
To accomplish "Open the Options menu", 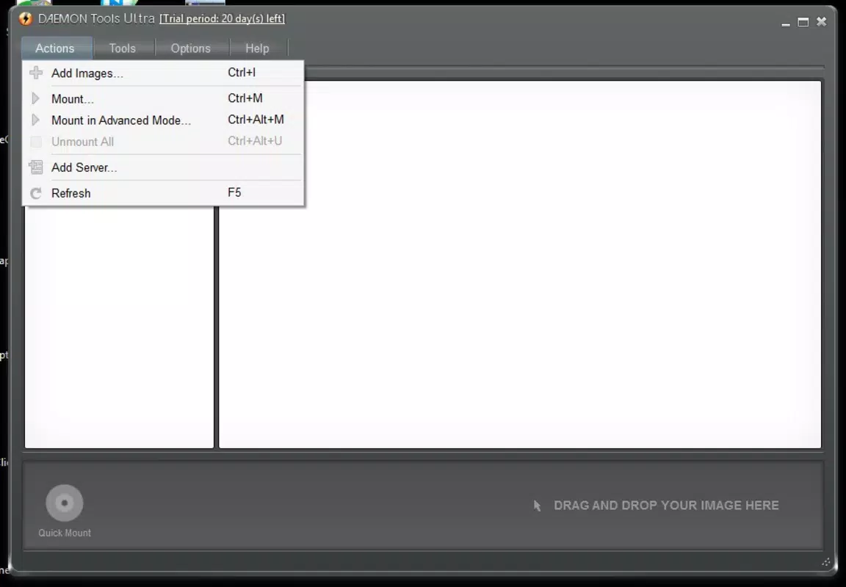I will [x=190, y=48].
